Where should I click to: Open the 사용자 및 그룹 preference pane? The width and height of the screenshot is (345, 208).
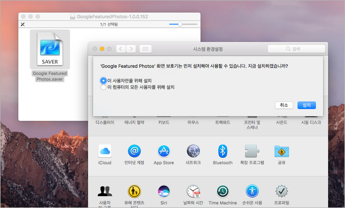click(105, 191)
